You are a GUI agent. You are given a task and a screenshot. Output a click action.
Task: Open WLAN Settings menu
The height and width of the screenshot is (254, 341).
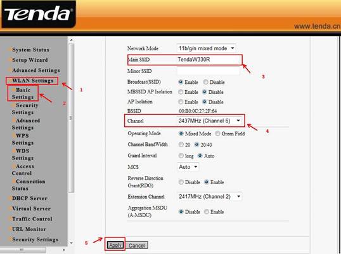click(x=32, y=81)
